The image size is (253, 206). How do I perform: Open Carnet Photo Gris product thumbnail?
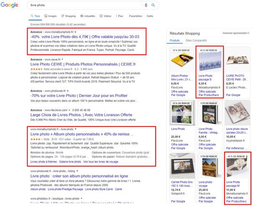(182, 166)
